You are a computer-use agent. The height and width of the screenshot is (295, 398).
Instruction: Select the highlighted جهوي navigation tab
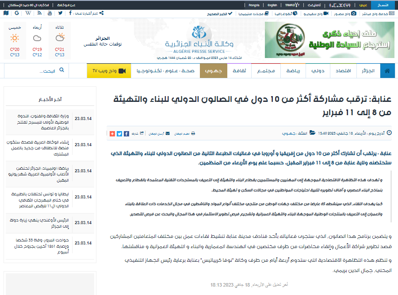tap(214, 71)
